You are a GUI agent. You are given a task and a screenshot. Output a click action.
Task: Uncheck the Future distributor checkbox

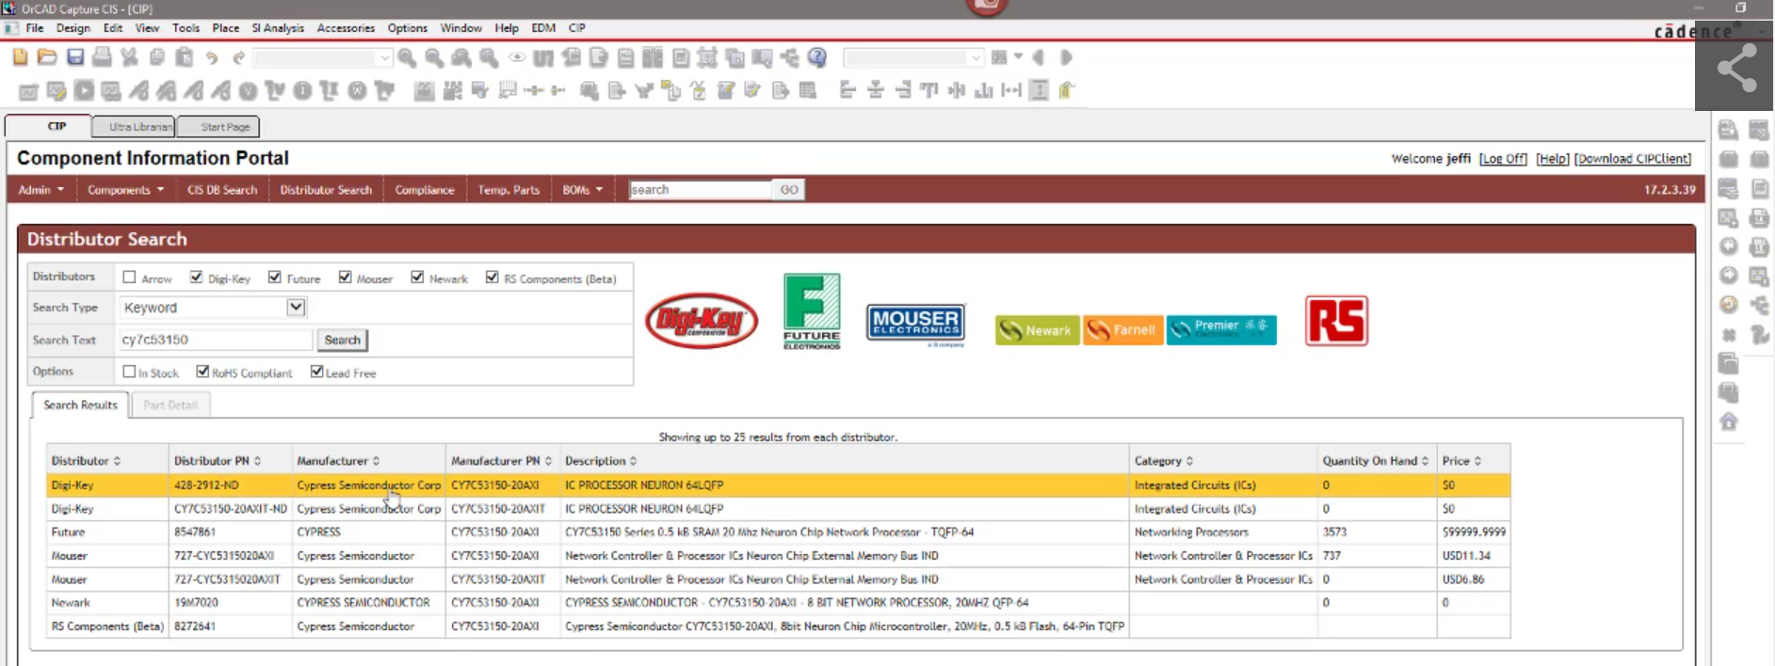(x=274, y=277)
